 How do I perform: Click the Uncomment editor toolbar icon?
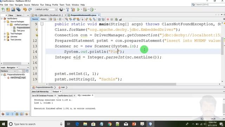pyautogui.click(x=120, y=19)
